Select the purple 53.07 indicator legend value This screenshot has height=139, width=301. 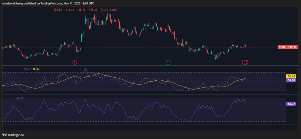27,69
